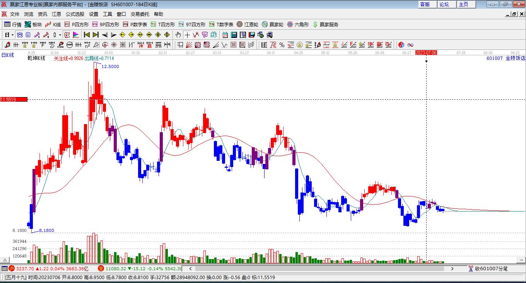
Task: Click the percent % tool icon
Action: 282,45
